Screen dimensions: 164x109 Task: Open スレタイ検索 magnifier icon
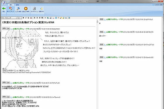pos(18,10)
